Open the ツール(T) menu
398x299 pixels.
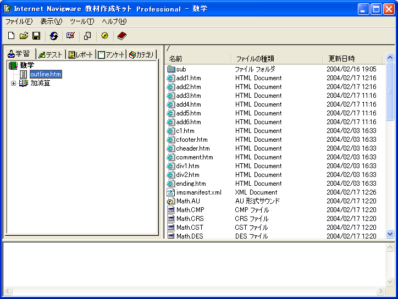click(x=81, y=21)
